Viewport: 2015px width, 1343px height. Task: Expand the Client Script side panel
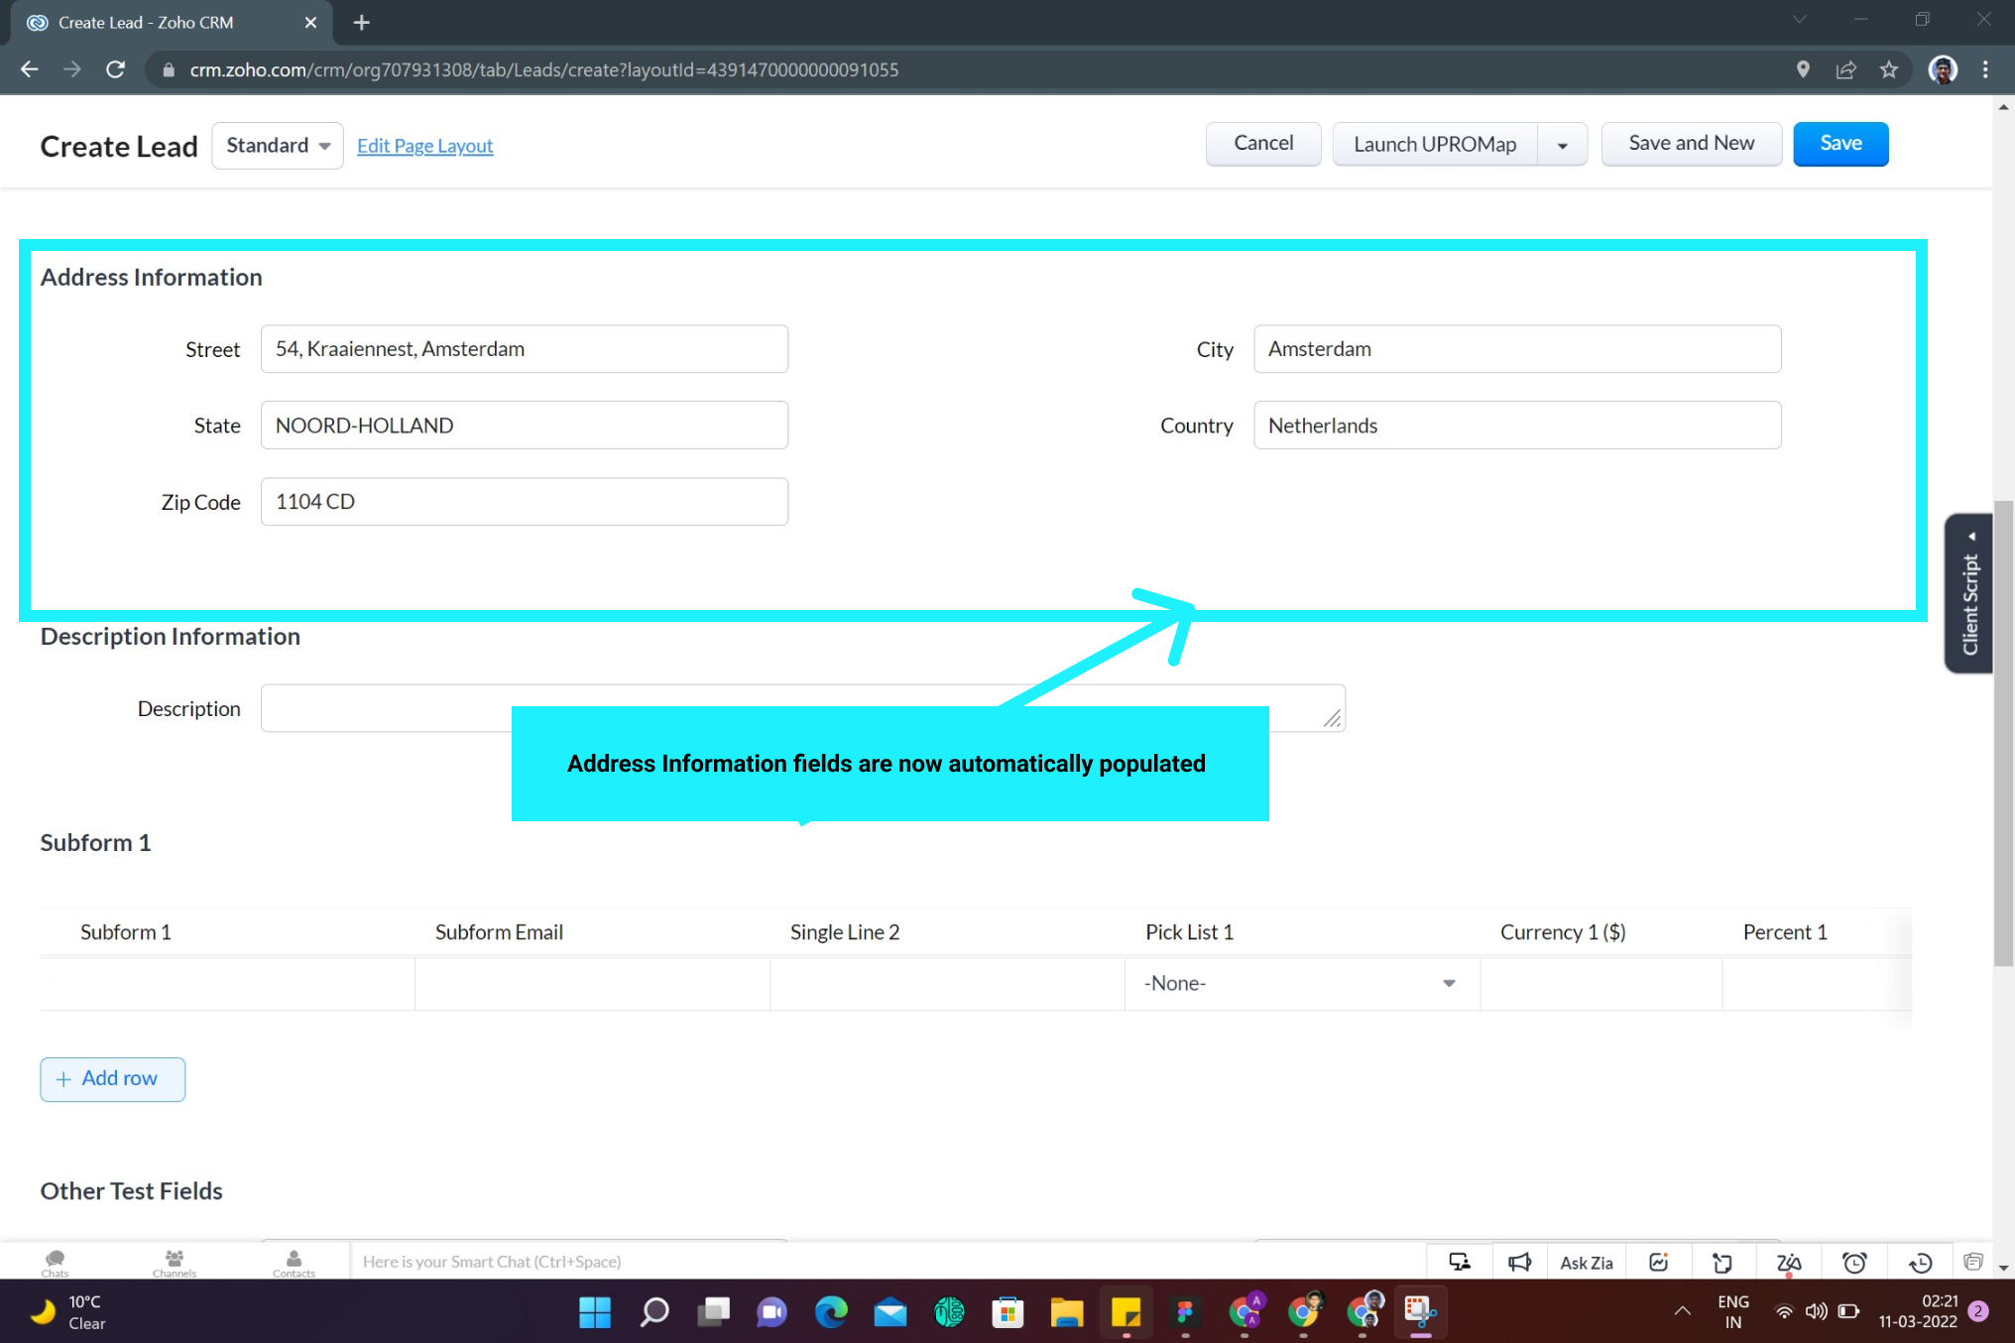(x=1969, y=593)
